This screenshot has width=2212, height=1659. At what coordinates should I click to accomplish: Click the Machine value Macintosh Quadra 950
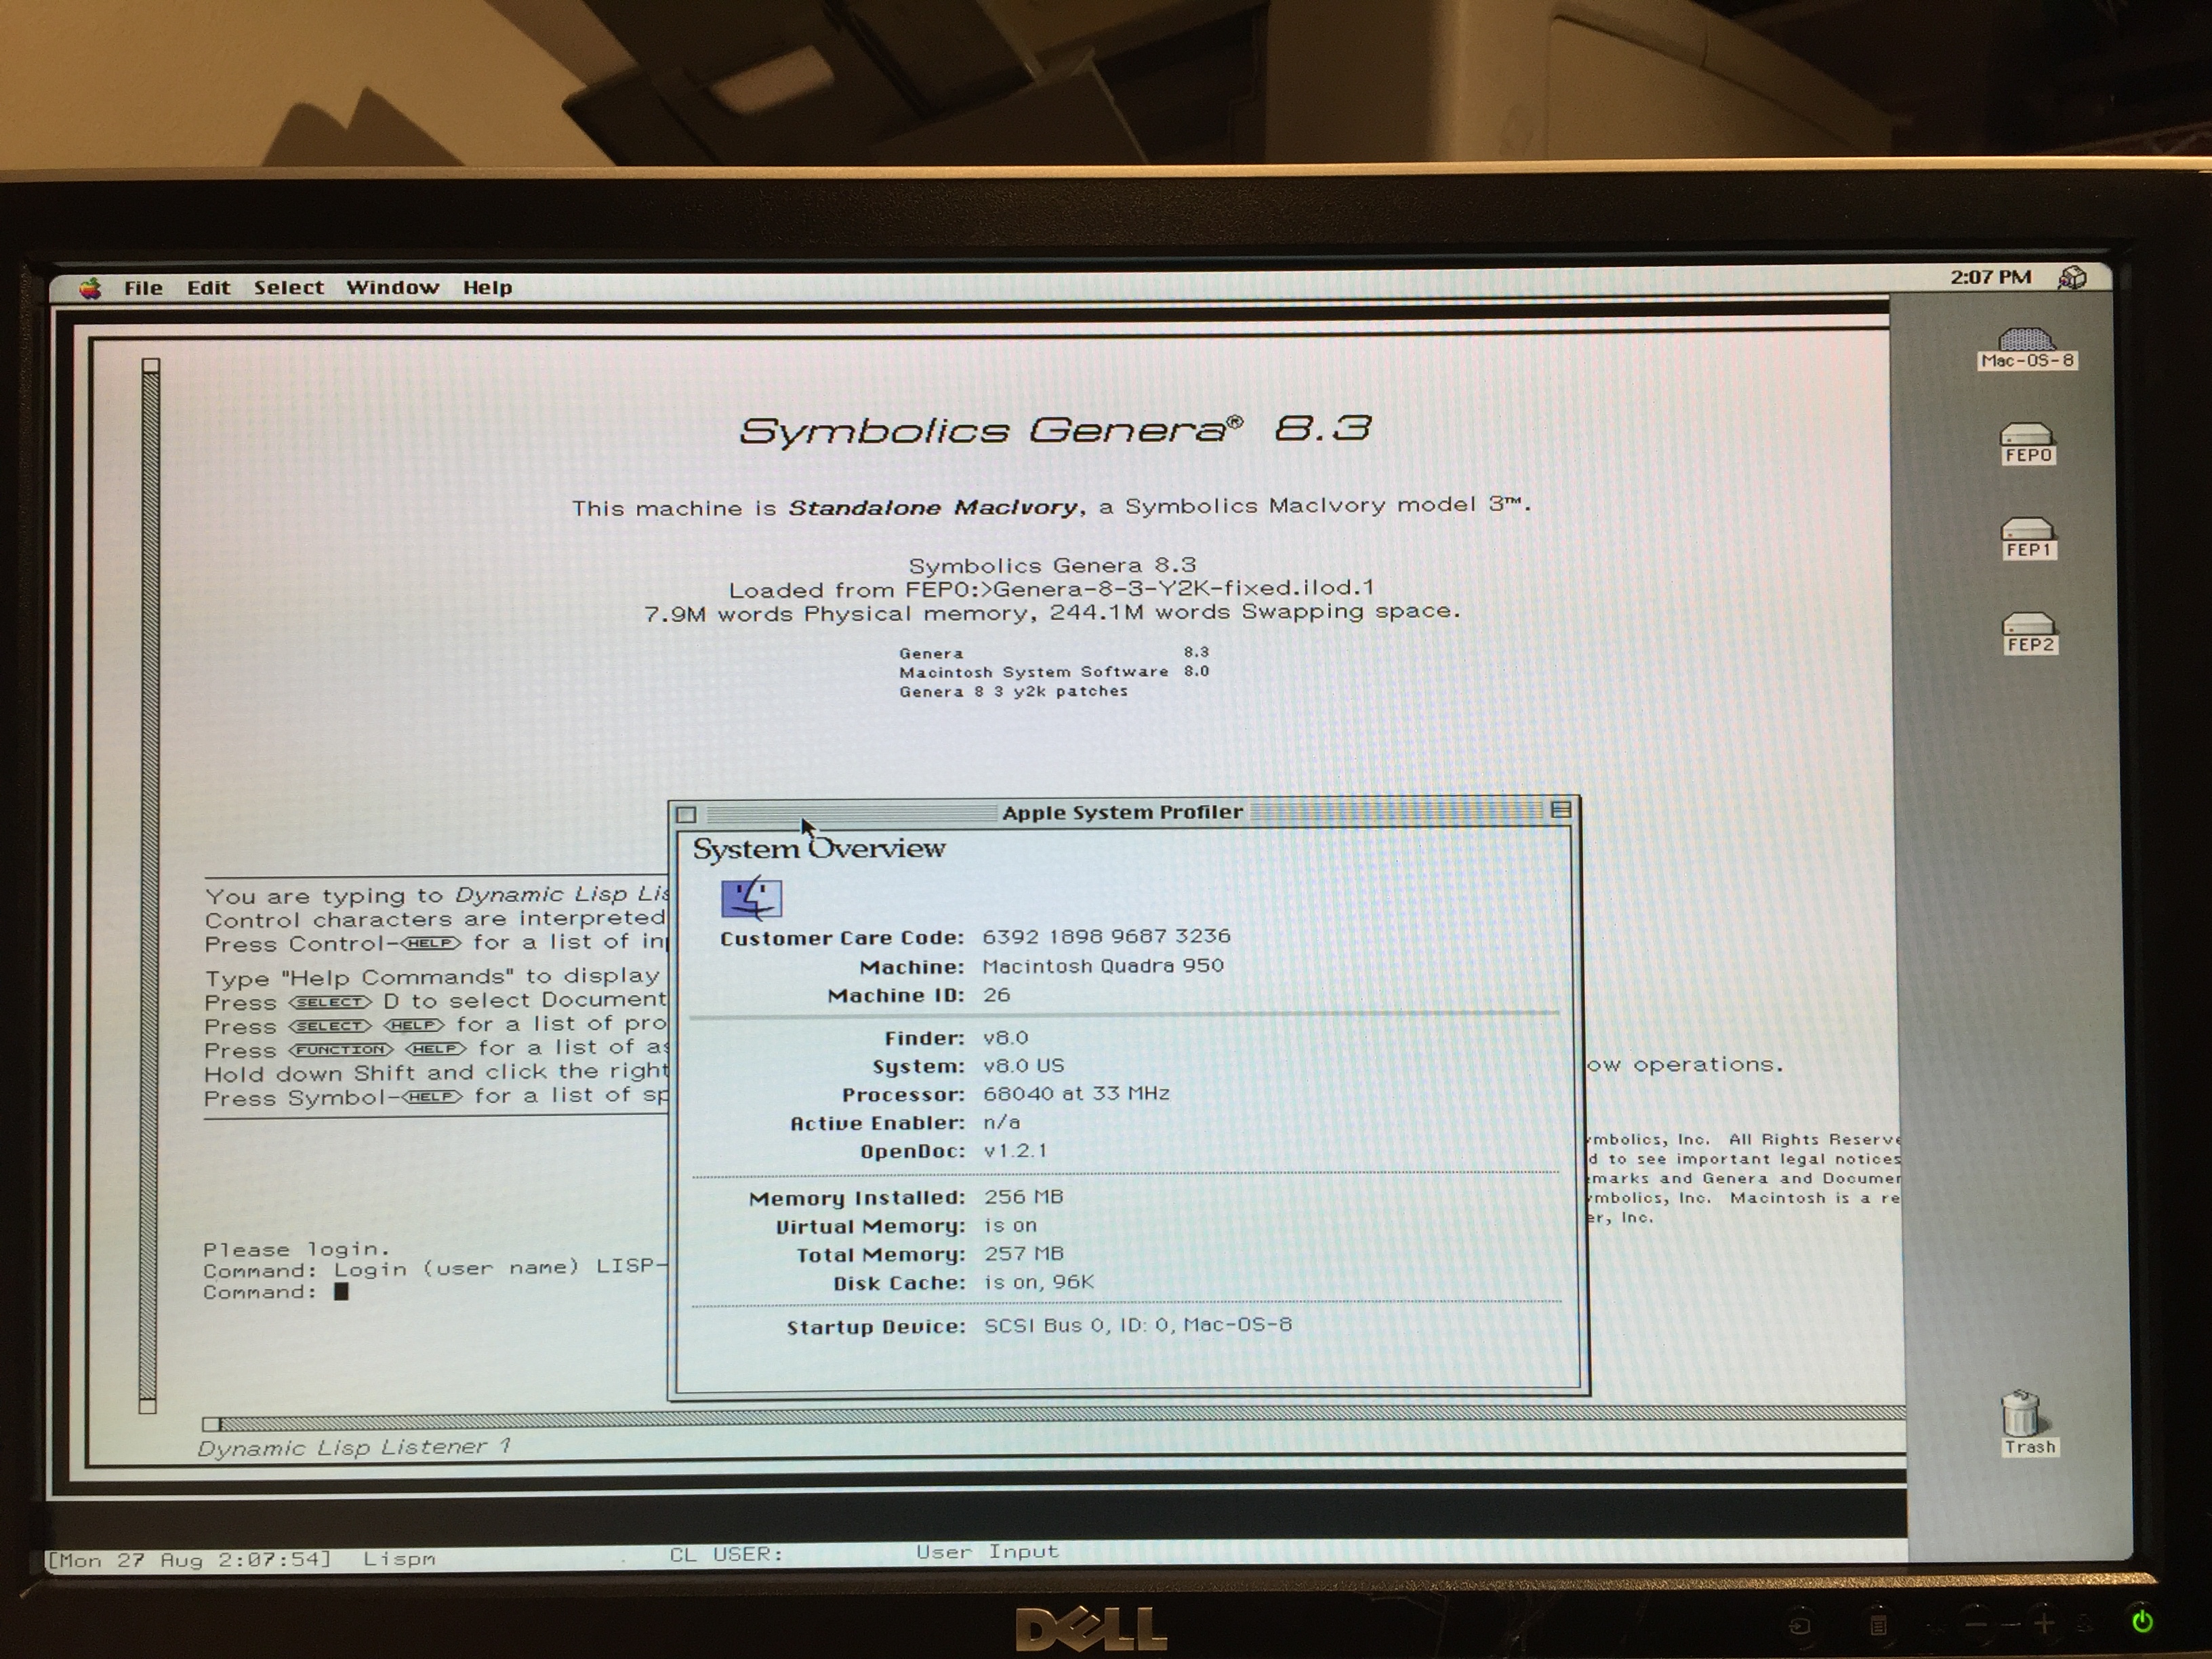pos(1103,966)
